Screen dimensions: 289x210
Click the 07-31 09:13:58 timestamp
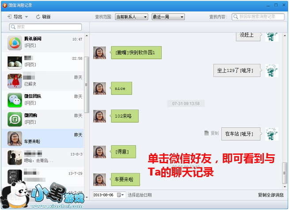pos(186,103)
